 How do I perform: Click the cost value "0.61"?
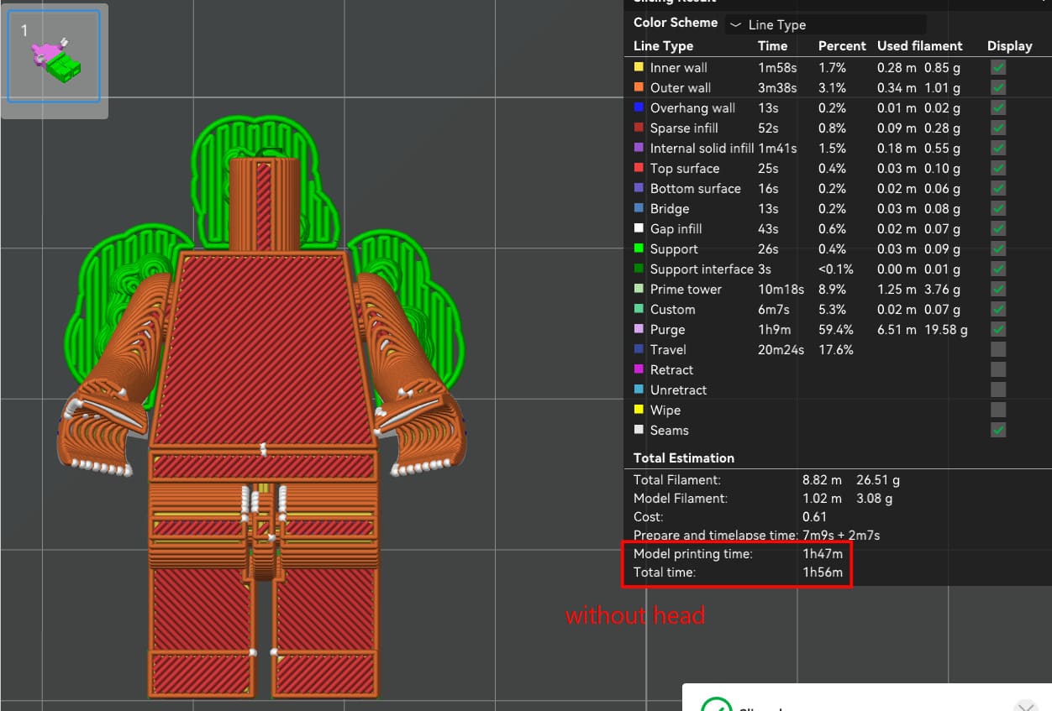[x=814, y=517]
